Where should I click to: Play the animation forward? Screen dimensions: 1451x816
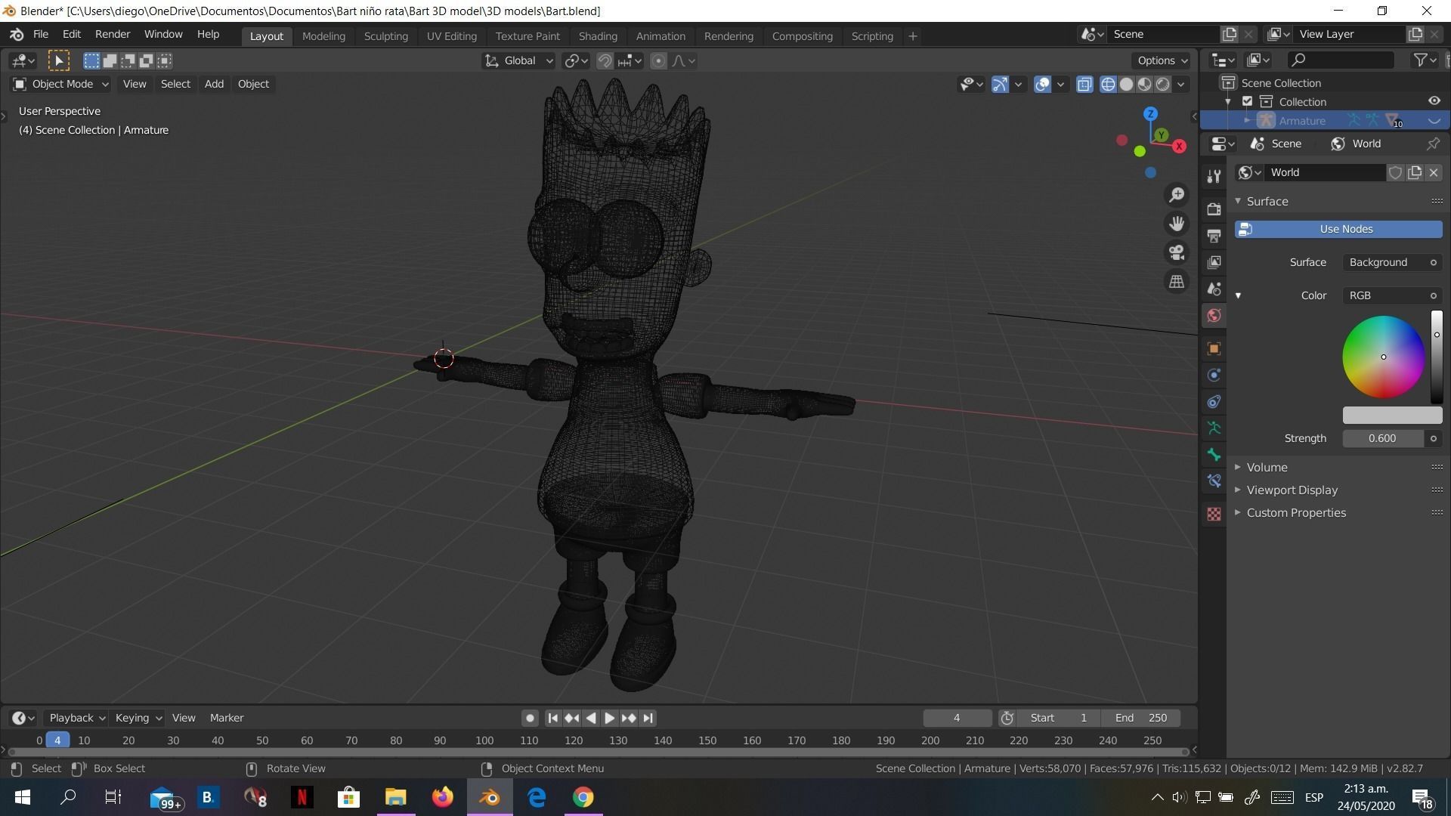[609, 718]
